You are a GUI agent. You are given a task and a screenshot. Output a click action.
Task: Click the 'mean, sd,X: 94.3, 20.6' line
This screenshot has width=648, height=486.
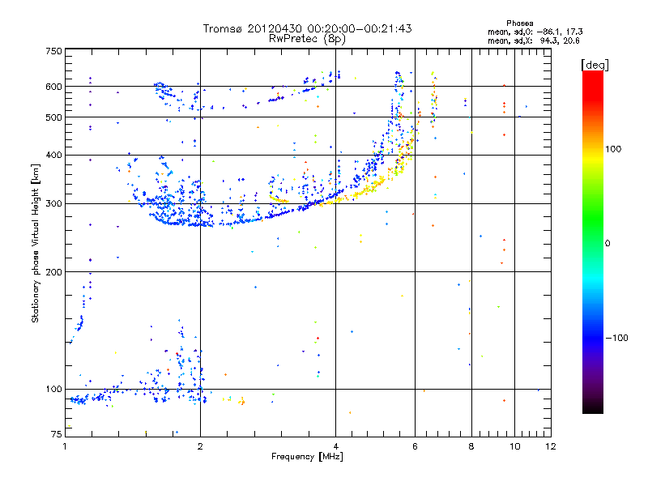pos(534,40)
